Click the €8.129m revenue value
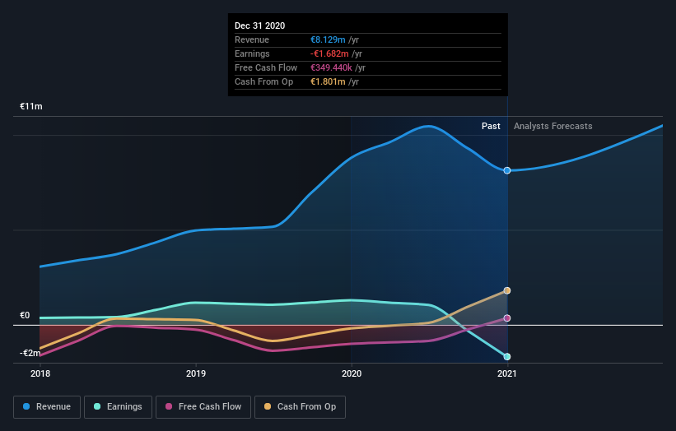The height and width of the screenshot is (431, 676). (328, 39)
